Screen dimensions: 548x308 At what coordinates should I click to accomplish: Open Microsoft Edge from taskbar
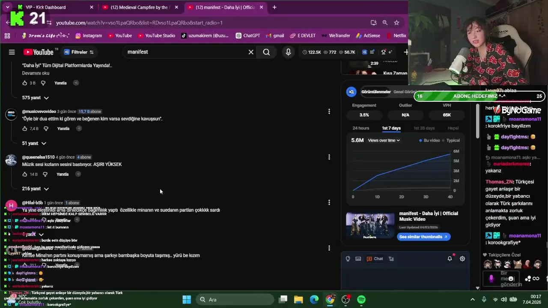(x=314, y=299)
